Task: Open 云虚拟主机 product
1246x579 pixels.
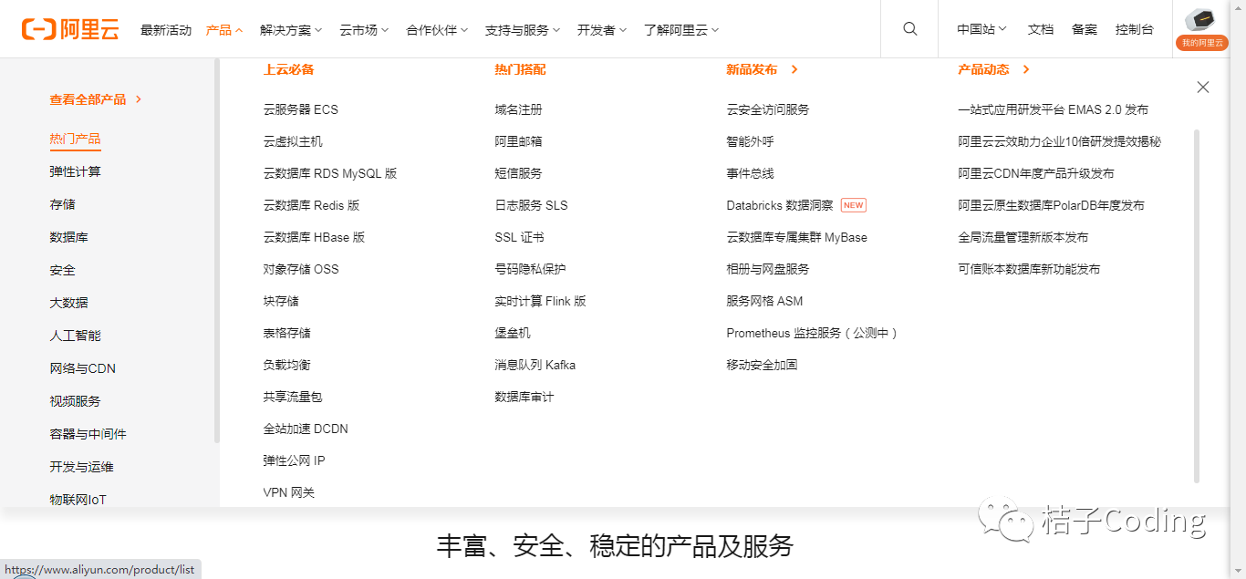Action: point(293,141)
